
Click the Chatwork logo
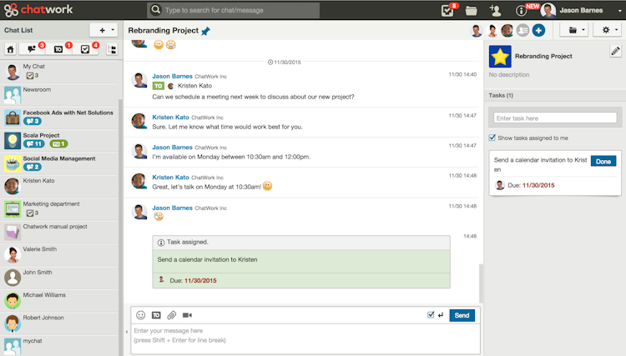click(x=38, y=9)
